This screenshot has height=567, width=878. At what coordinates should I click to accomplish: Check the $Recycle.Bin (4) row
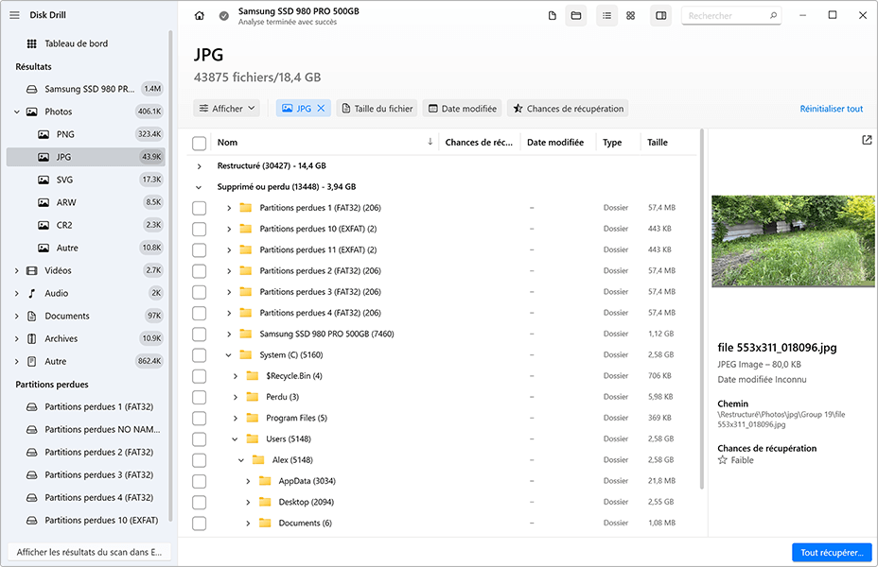click(x=199, y=376)
